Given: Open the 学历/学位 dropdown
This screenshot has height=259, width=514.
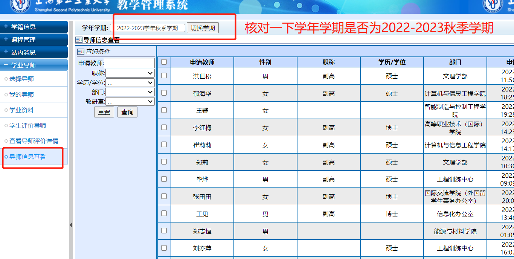Looking at the screenshot, I should (130, 83).
